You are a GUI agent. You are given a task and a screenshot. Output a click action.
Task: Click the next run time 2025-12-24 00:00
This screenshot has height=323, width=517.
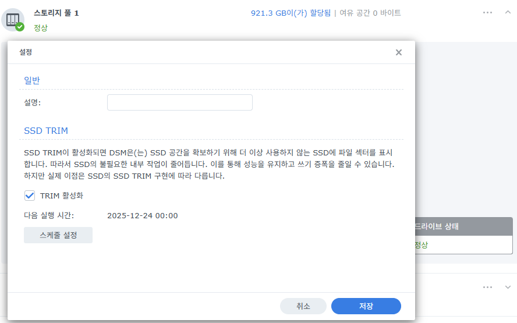pos(143,215)
